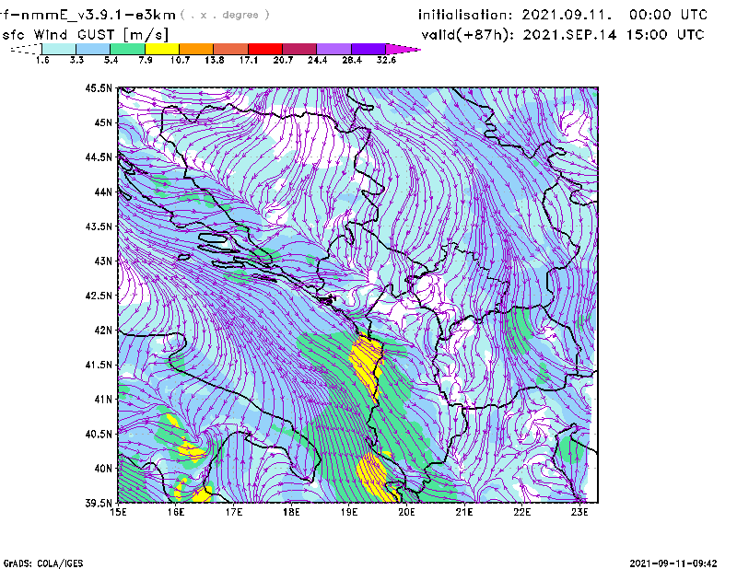Click the 17E longitude label

tap(234, 512)
